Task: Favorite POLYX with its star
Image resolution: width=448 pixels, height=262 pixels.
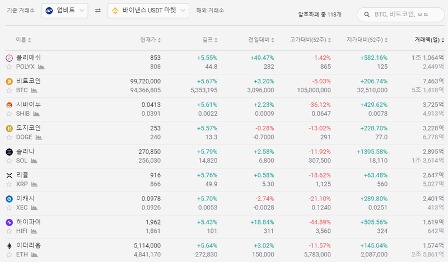Action: (9, 67)
